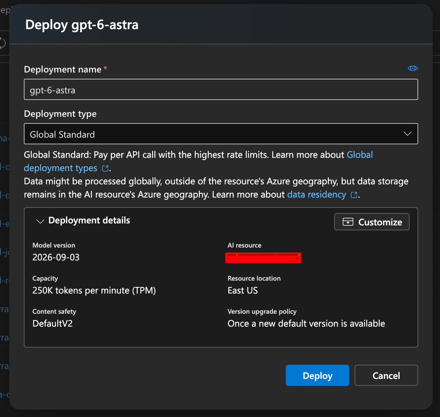
Task: Click the 'Content safety' label
Action: [x=54, y=311]
